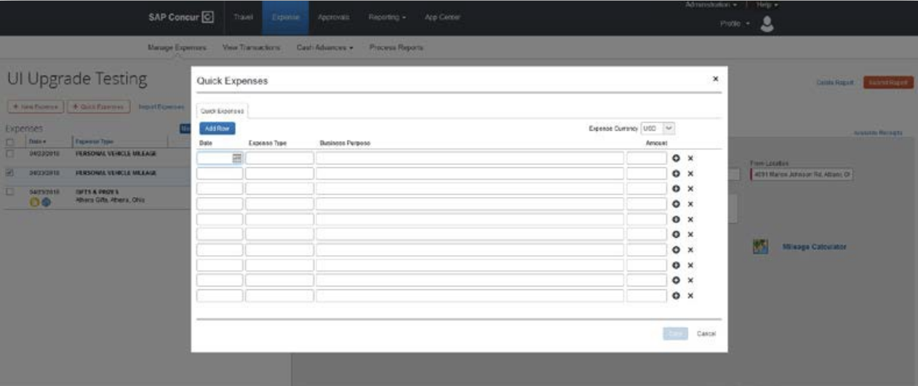Viewport: 918px width, 386px height.
Task: Click the Import Expenses link
Action: pyautogui.click(x=161, y=106)
